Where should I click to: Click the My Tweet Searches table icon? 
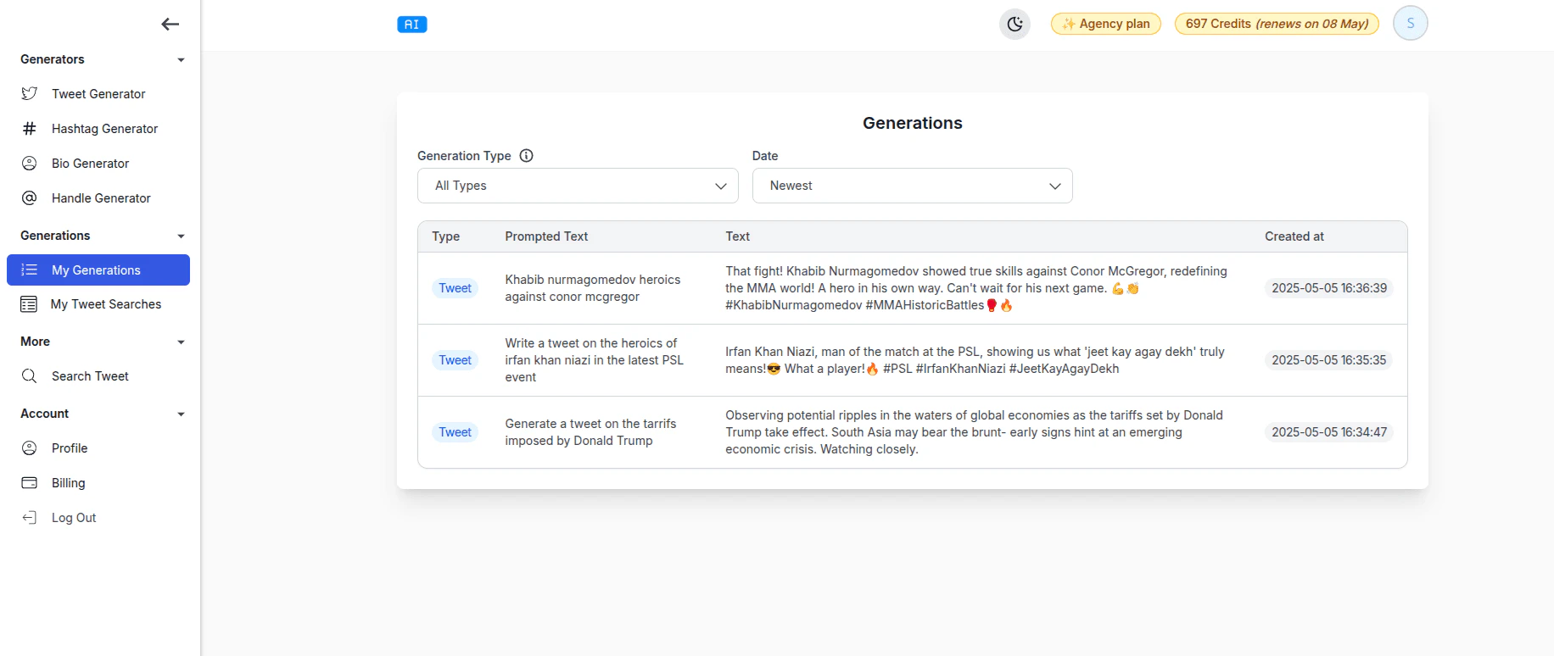pos(29,304)
